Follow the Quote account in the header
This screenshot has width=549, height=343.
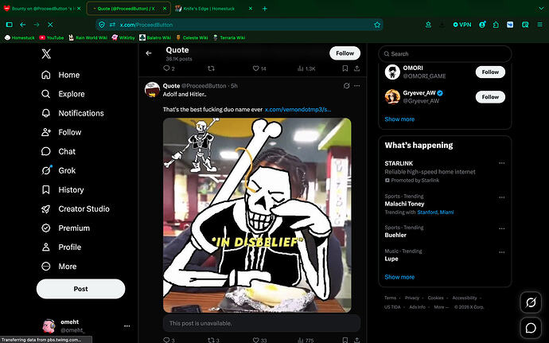345,53
